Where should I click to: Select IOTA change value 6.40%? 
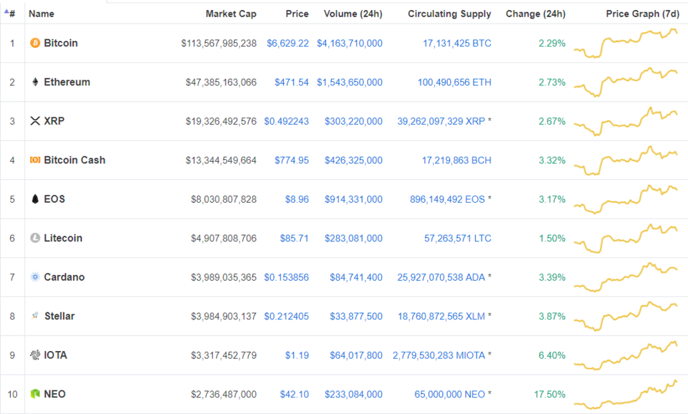[x=552, y=356]
